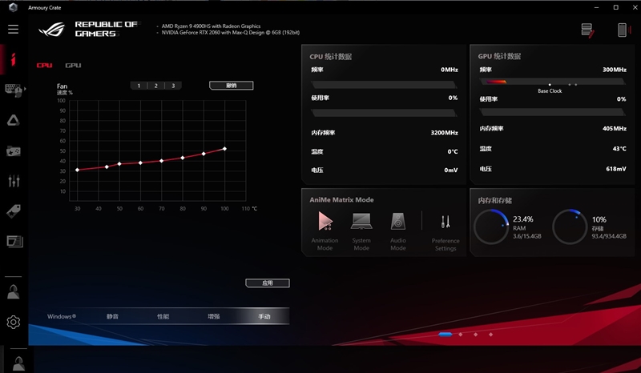The image size is (641, 373).
Task: Open the keyboard Device icon in the sidebar
Action: (14, 89)
